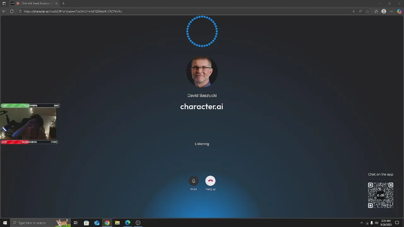The height and width of the screenshot is (227, 404).
Task: Switch to Chrome in taskbar
Action: tap(107, 223)
